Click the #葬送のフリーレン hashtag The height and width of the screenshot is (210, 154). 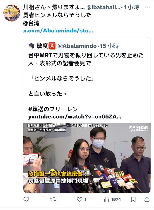(53, 109)
